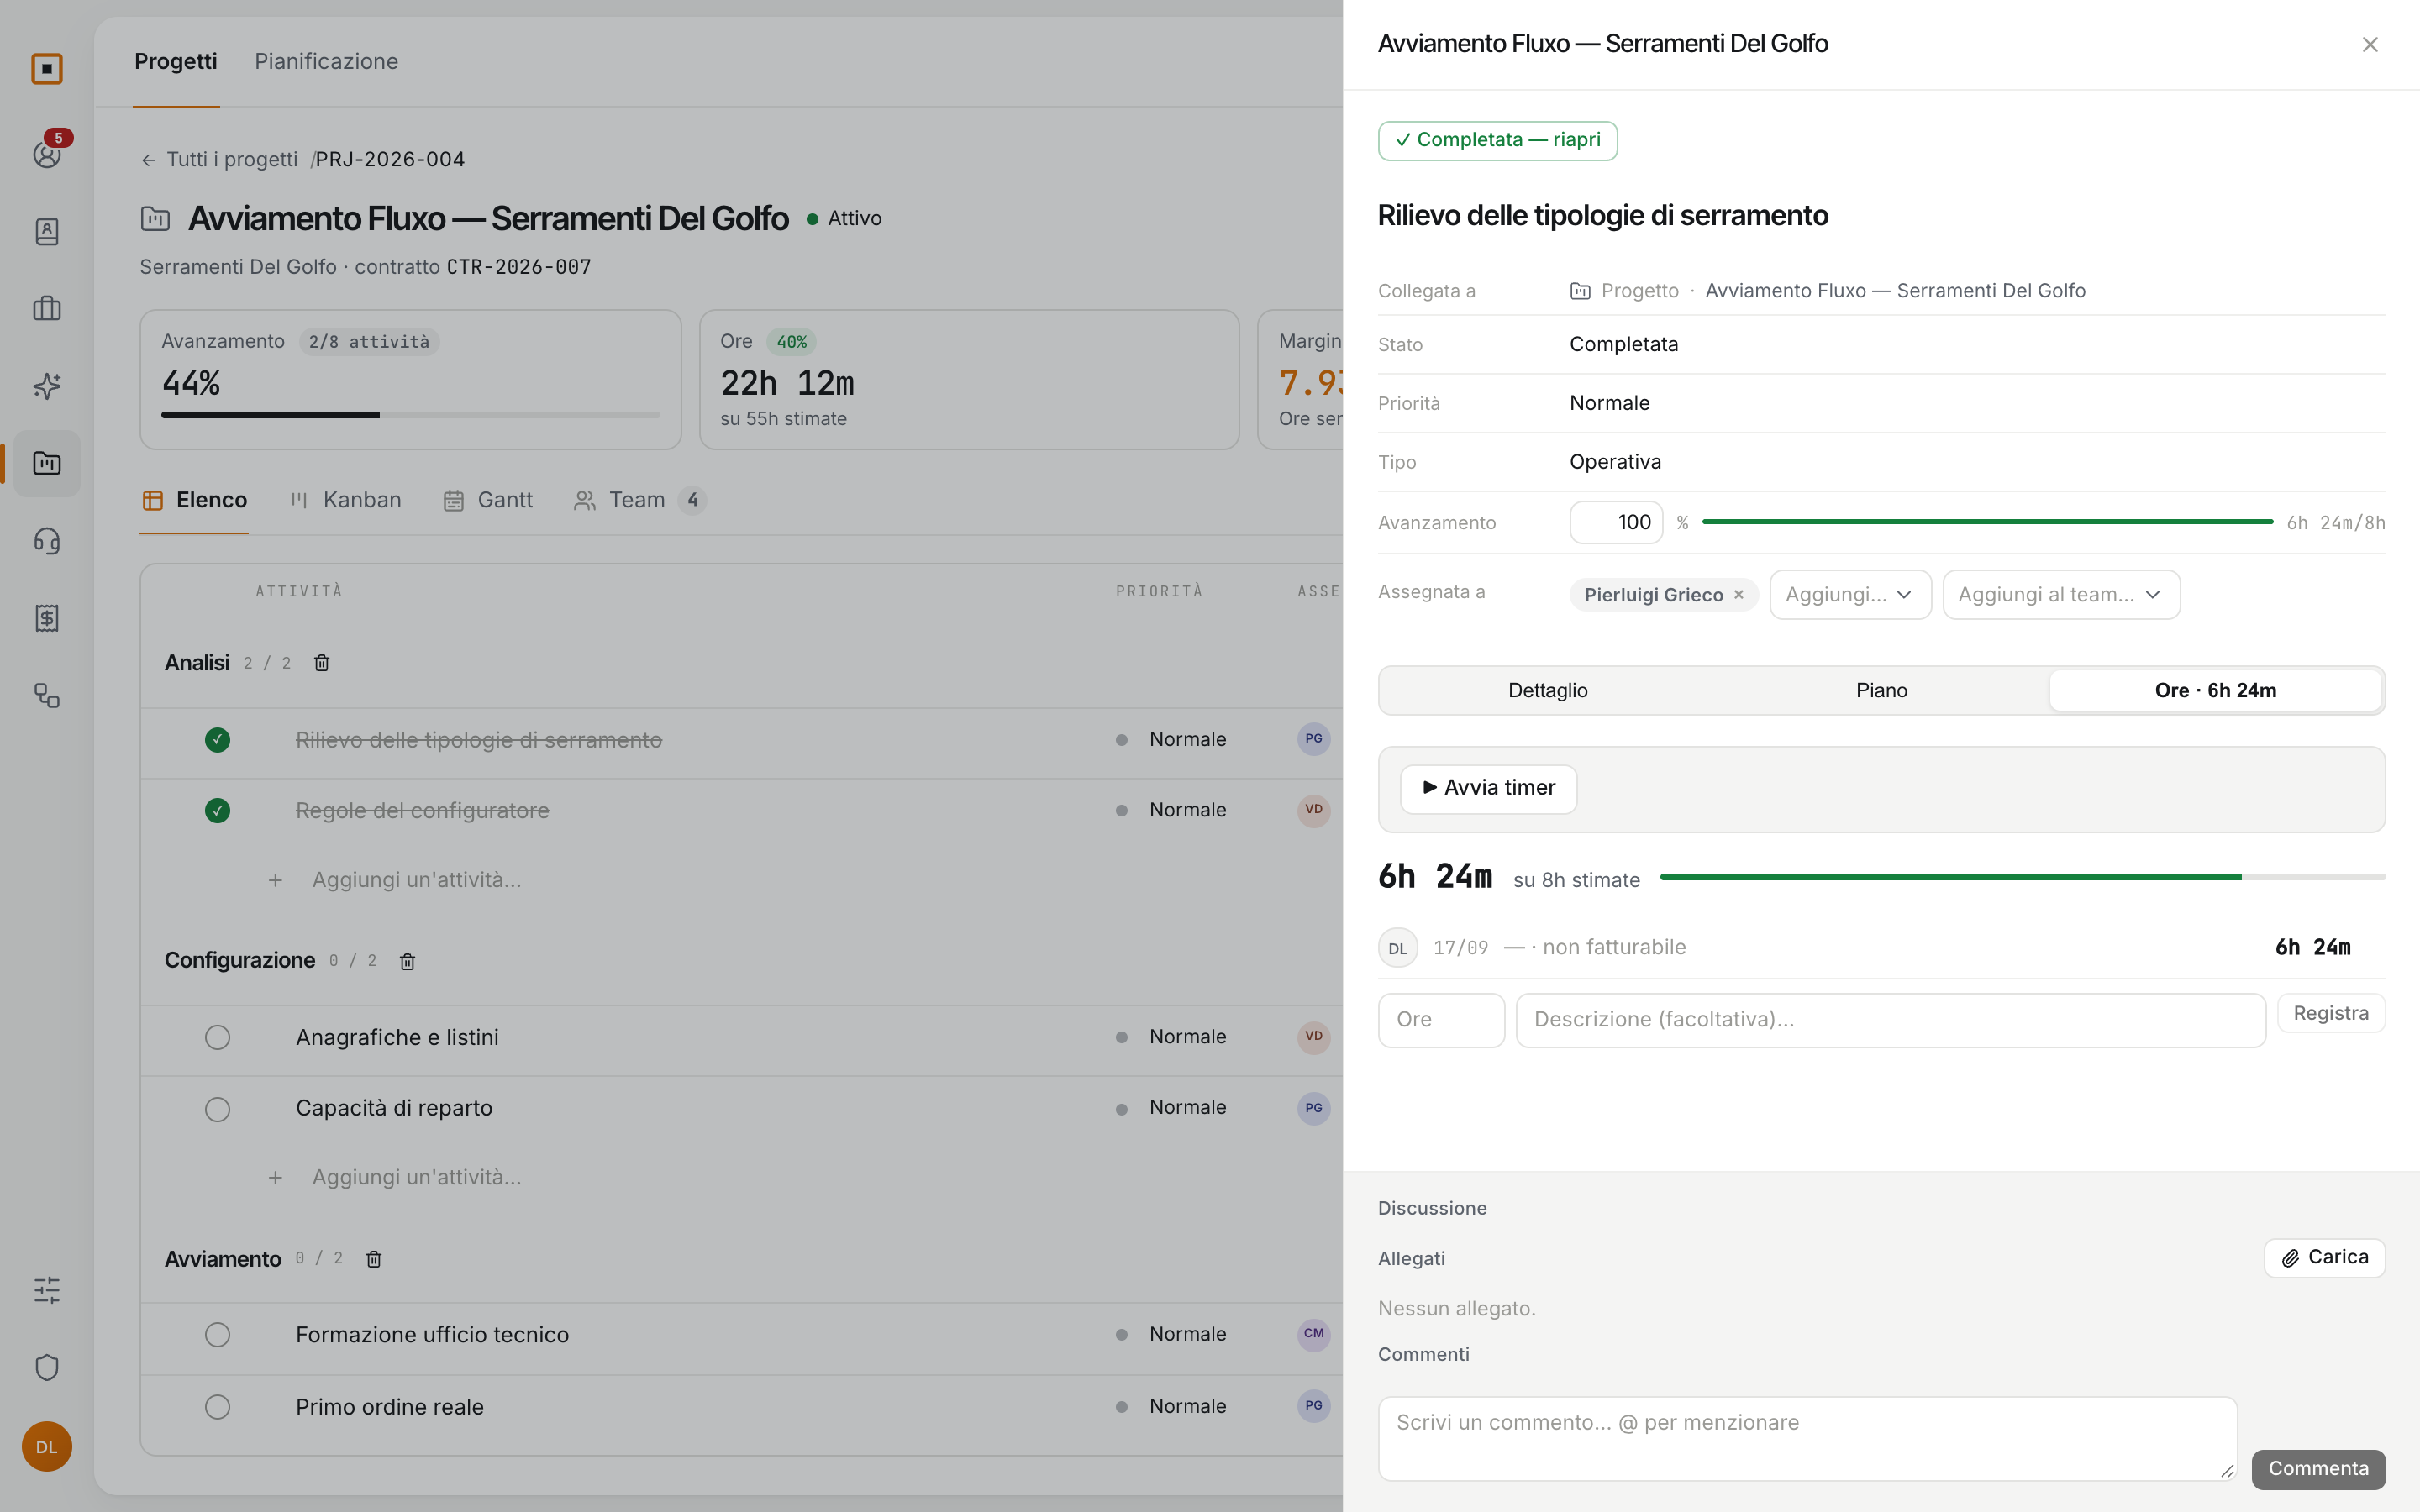Expand the Aggiungi al team... dropdown
2420x1512 pixels.
coord(2061,595)
